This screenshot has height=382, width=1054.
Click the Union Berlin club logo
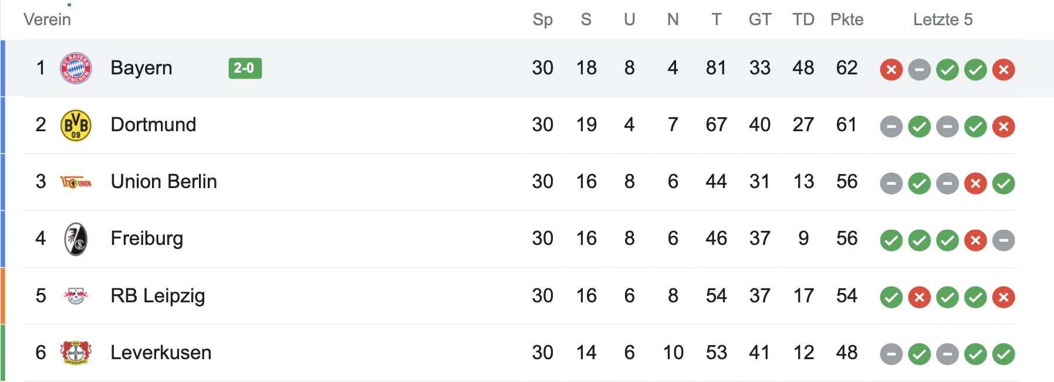tap(76, 183)
